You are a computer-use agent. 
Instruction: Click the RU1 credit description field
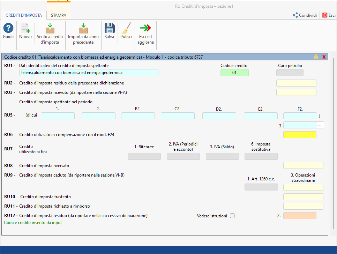(x=89, y=73)
